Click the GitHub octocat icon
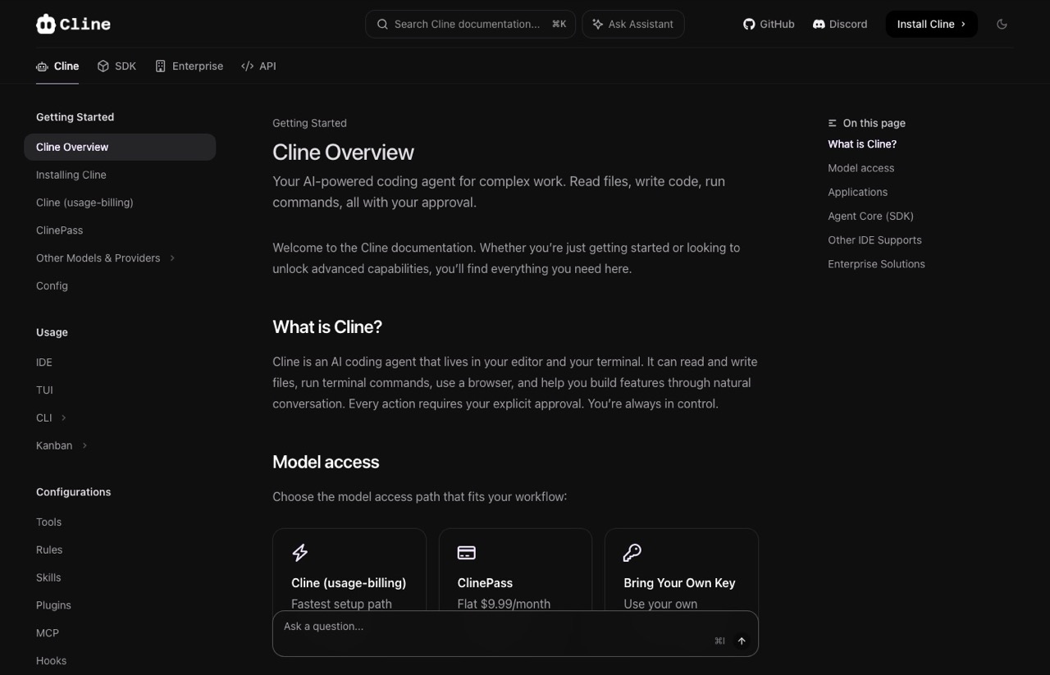 (749, 25)
